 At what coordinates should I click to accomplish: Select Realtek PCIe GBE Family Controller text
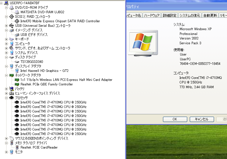point(47,84)
